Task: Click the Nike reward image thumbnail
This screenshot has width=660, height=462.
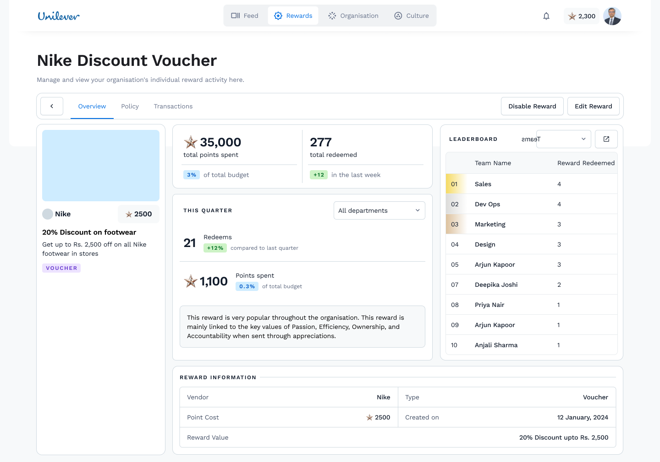Action: click(101, 166)
